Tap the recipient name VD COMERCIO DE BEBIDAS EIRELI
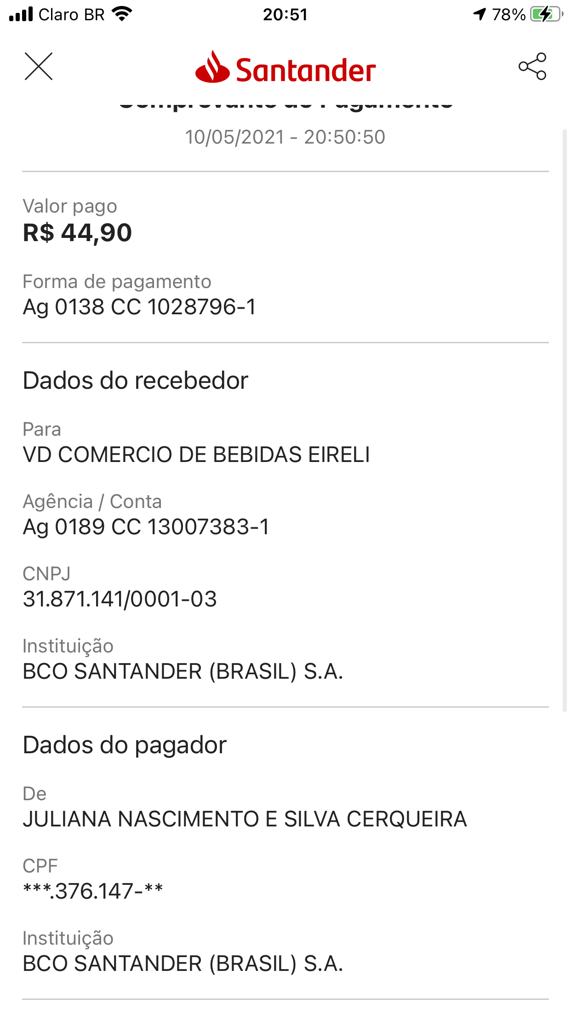Viewport: 571px width, 1016px height. pos(196,455)
